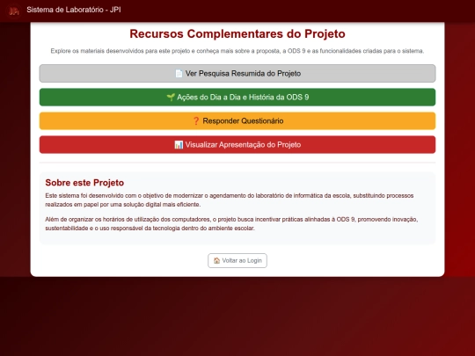Open Visualizar Apresentação do Projeto

237,145
